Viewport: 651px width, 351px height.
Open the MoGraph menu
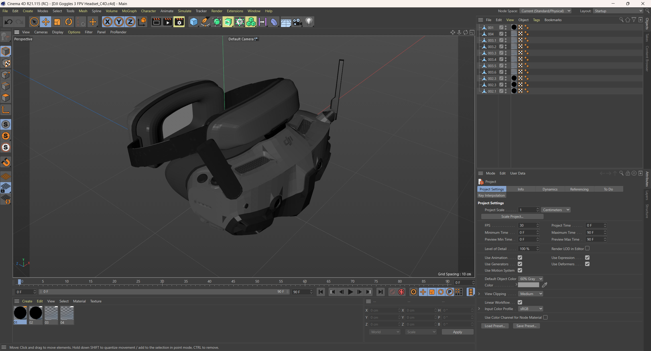pos(129,11)
